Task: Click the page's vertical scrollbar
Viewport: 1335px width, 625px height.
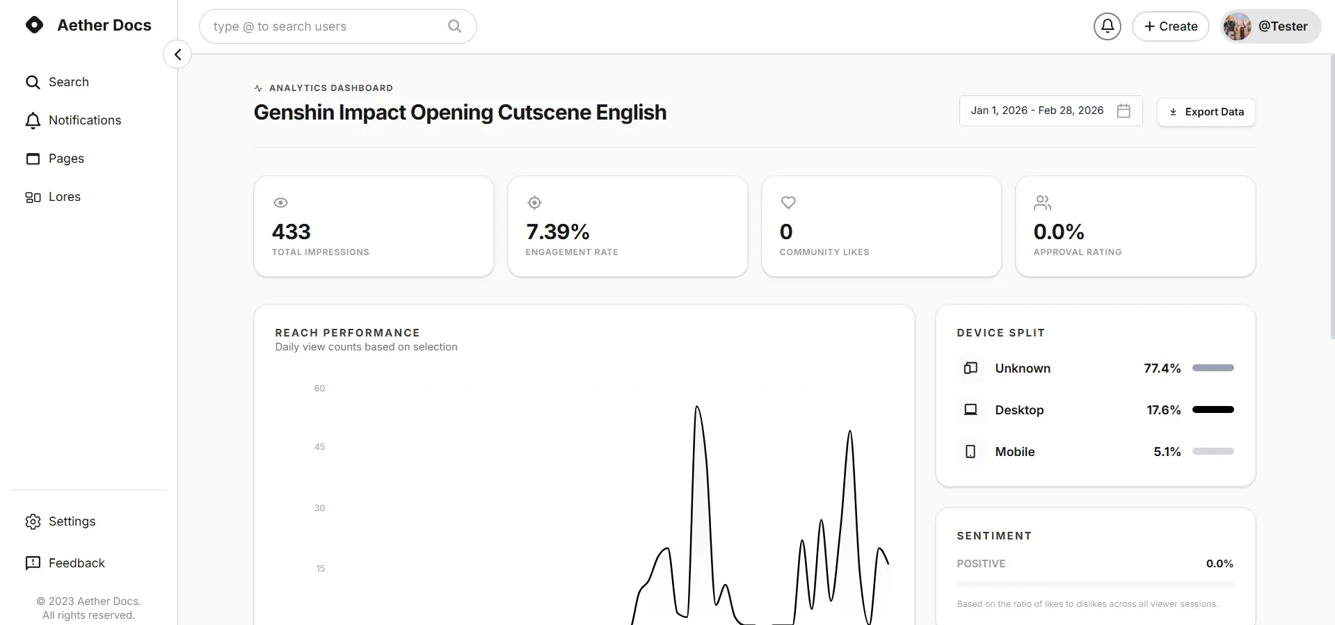Action: pos(1332,197)
